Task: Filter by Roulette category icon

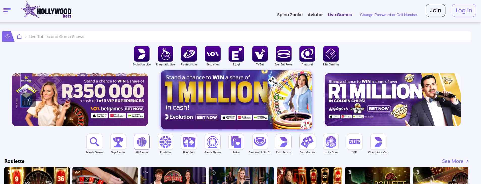Action: coord(165,142)
